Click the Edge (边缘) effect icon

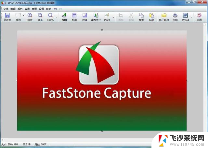84,17
